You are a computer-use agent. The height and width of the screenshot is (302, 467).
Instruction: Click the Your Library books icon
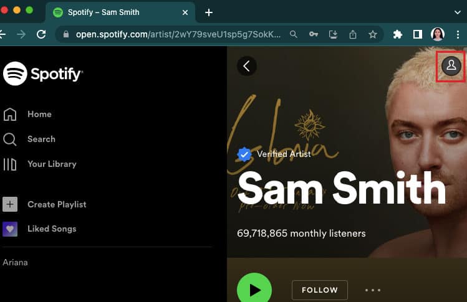pyautogui.click(x=10, y=164)
